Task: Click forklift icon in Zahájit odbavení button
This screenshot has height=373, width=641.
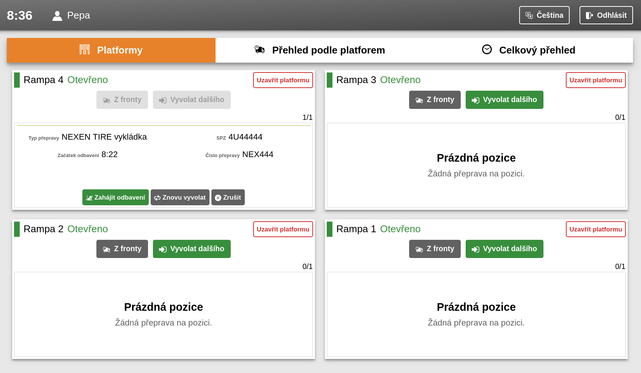Action: pos(89,198)
